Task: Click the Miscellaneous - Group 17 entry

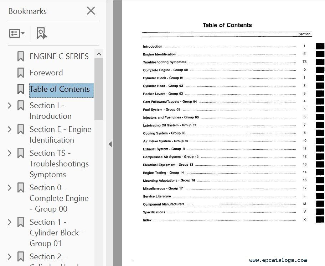Action: 163,188
